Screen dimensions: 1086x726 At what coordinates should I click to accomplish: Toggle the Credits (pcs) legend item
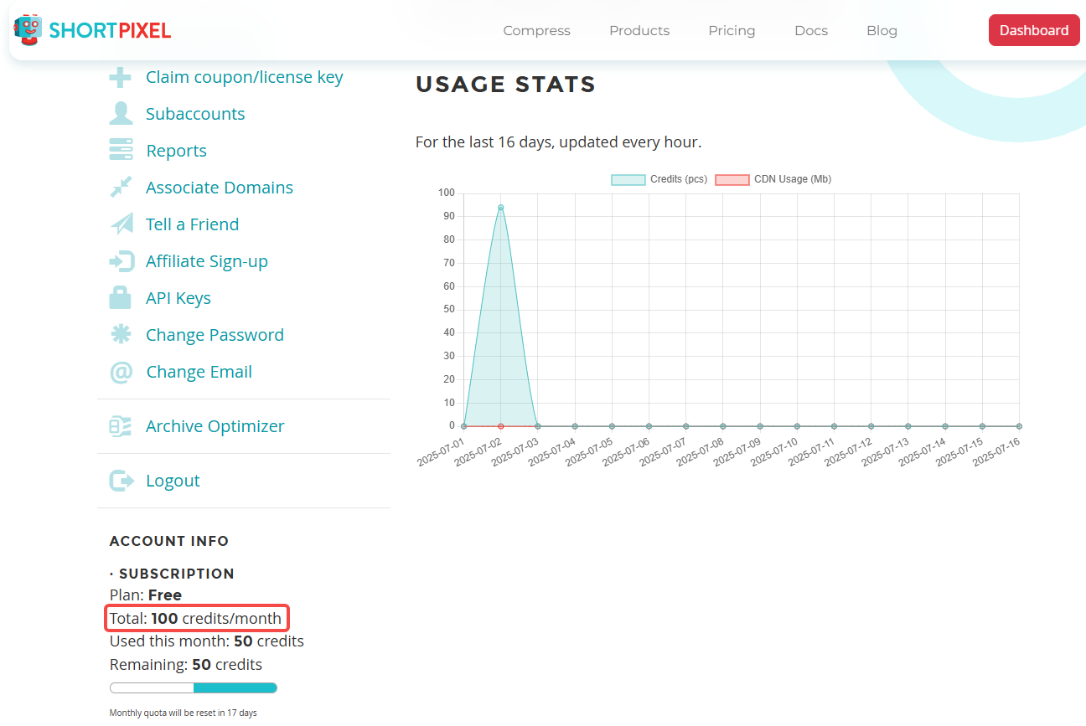(x=659, y=179)
